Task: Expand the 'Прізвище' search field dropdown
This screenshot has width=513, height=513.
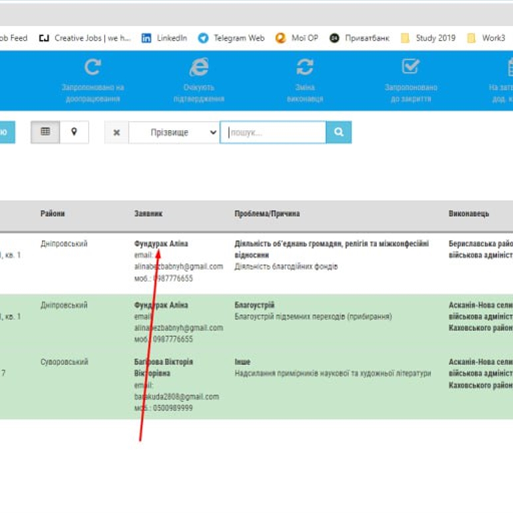Action: click(174, 132)
